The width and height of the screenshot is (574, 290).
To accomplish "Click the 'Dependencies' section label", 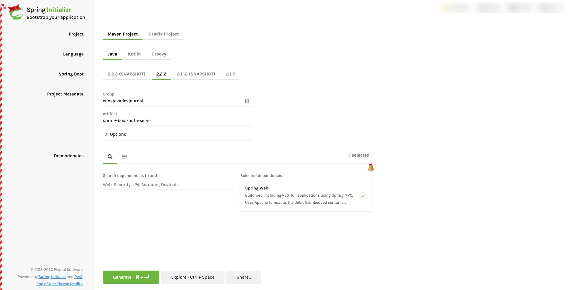I will pyautogui.click(x=69, y=156).
